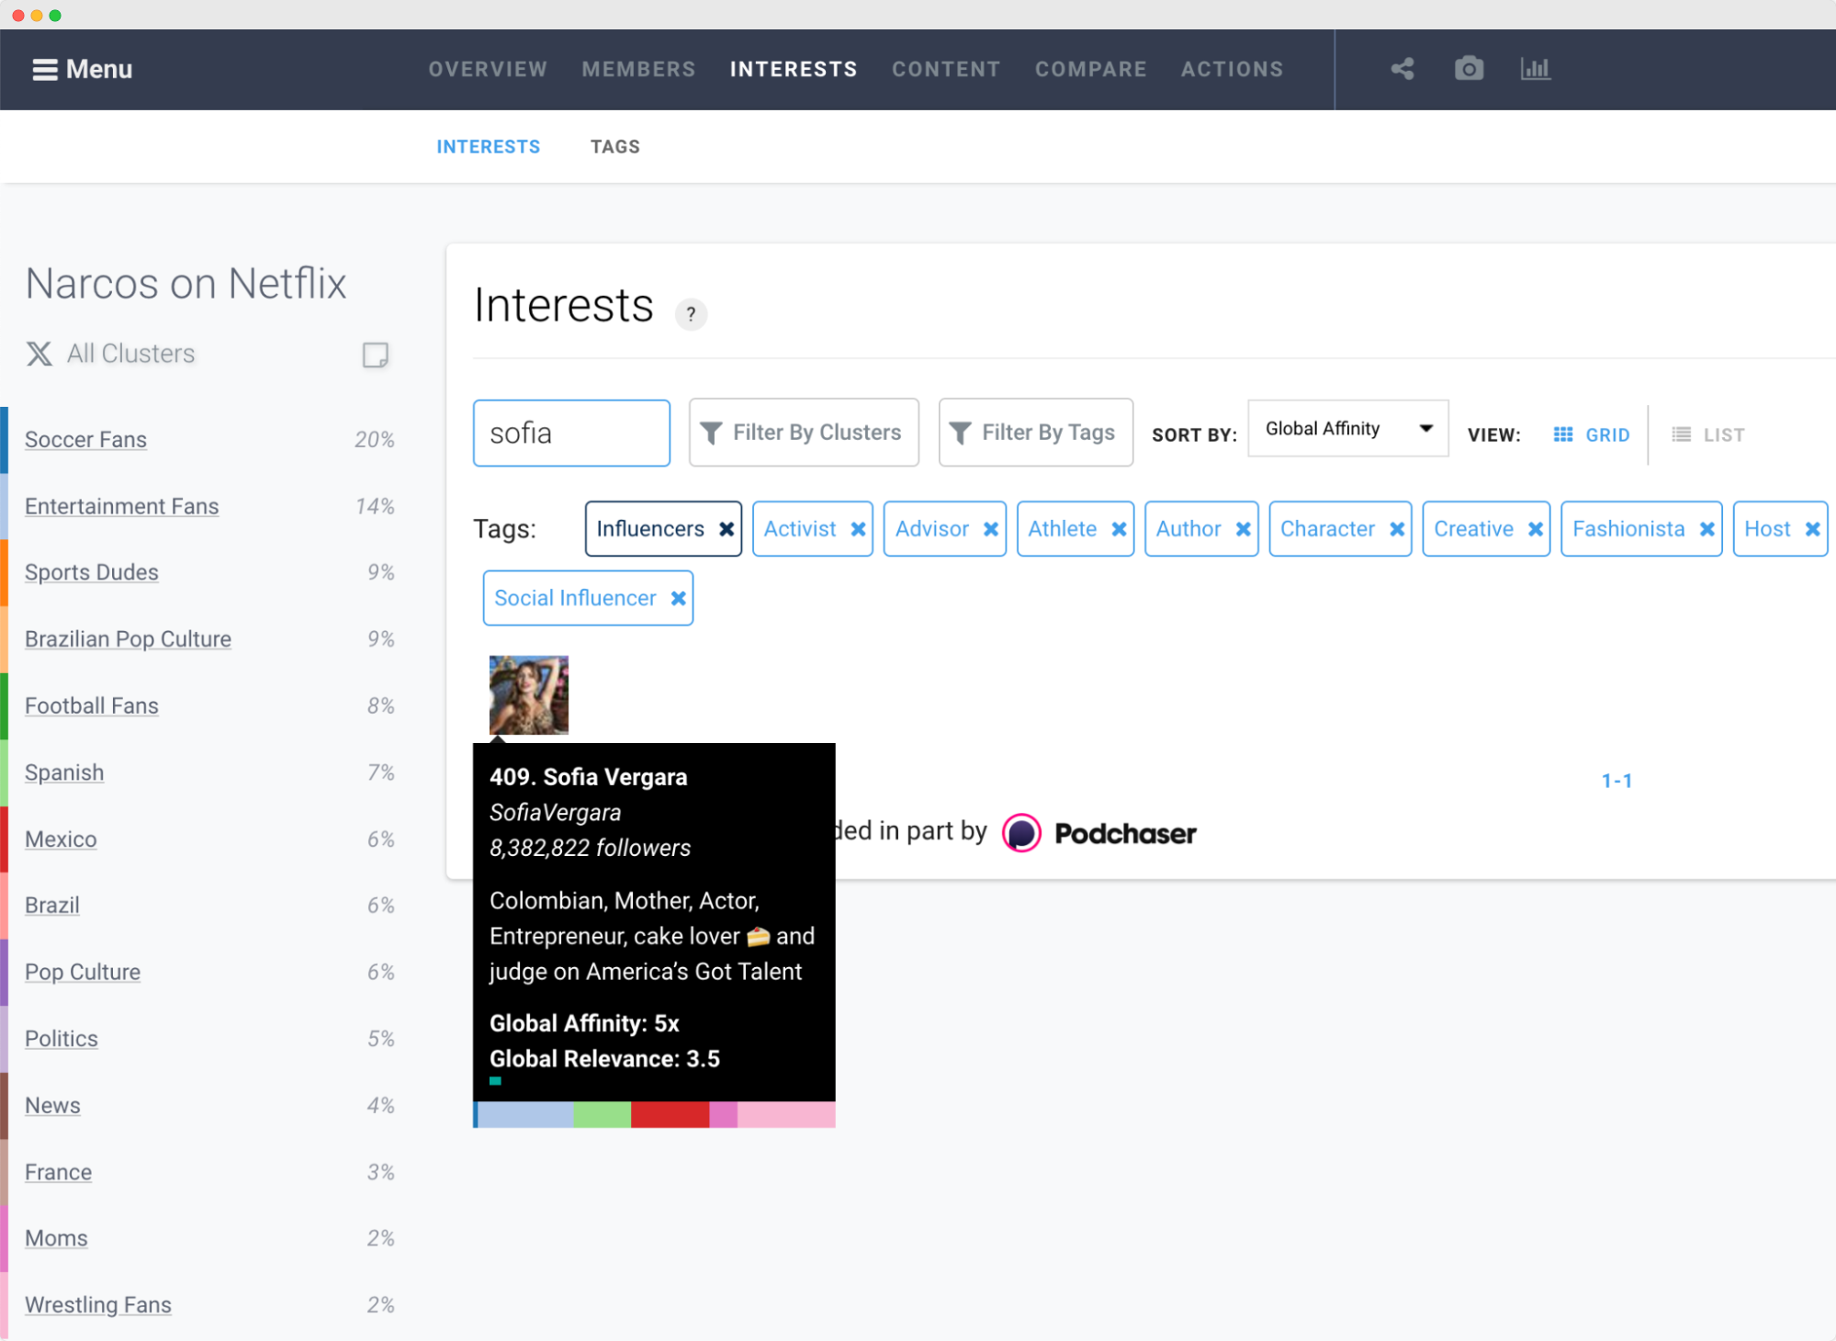Click the search field containing sofia
1836x1341 pixels.
pyautogui.click(x=571, y=433)
